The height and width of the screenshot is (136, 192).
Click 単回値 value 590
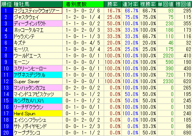click(166, 62)
